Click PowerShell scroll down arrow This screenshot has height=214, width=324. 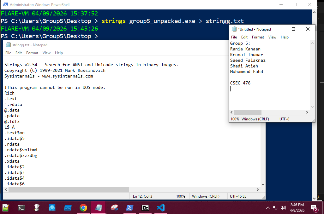click(x=314, y=199)
